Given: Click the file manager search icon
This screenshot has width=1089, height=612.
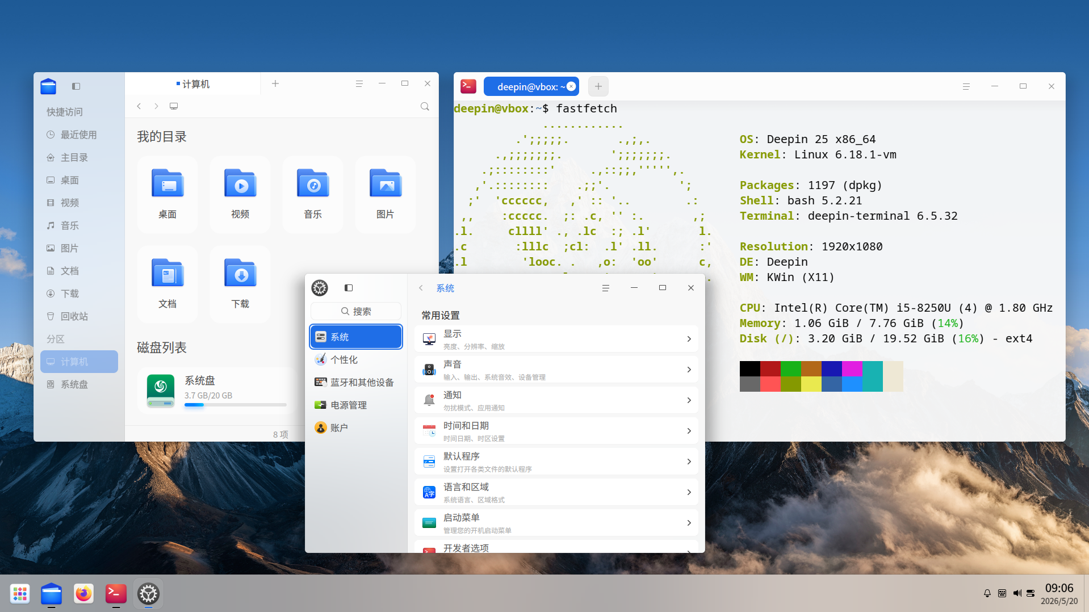Looking at the screenshot, I should click(x=425, y=106).
